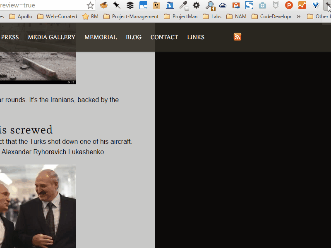
Task: Open the cloud extension in the toolbar
Action: coord(223,5)
